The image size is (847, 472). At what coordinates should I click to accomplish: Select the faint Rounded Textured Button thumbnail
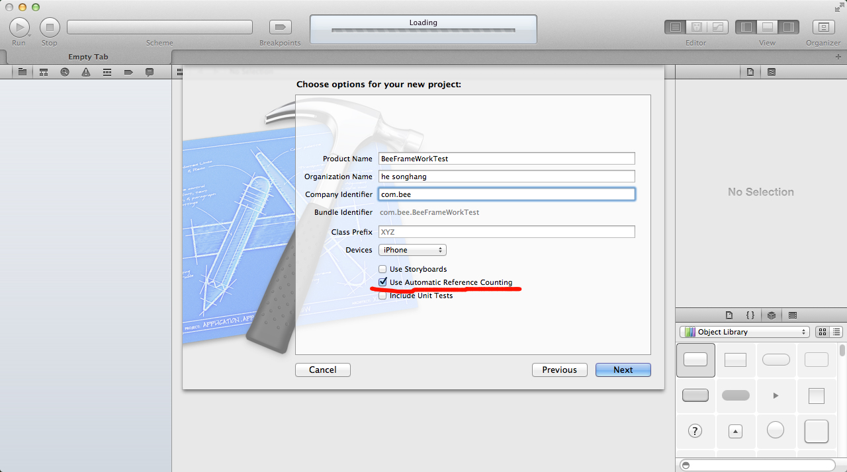(816, 360)
